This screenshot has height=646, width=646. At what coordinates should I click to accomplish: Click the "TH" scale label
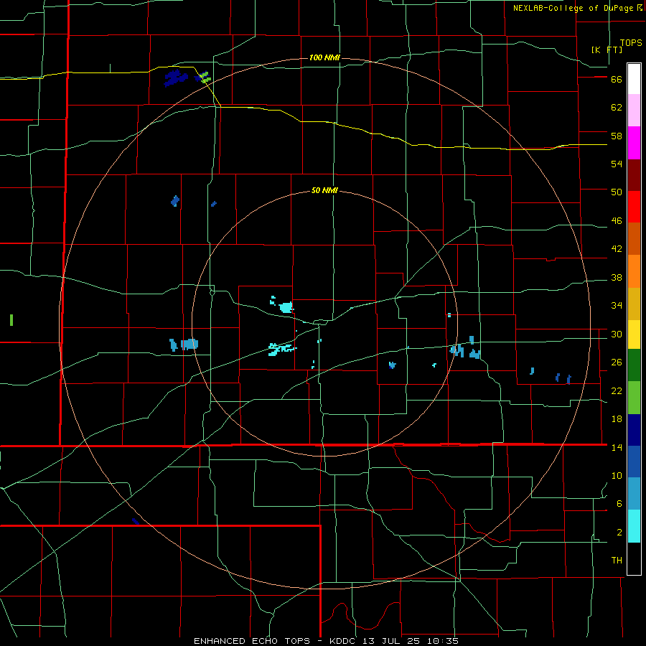click(617, 561)
